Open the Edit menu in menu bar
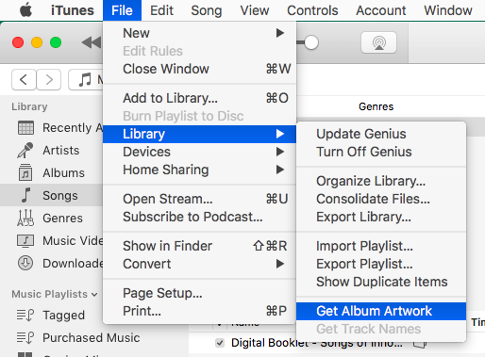 tap(161, 10)
